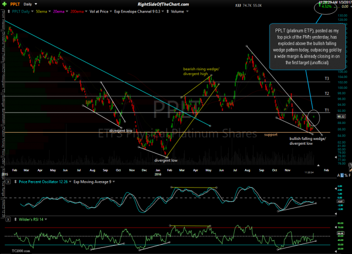This screenshot has height=254, width=352.
Task: Open the 50ema indicator dropdown
Action: 50,12
